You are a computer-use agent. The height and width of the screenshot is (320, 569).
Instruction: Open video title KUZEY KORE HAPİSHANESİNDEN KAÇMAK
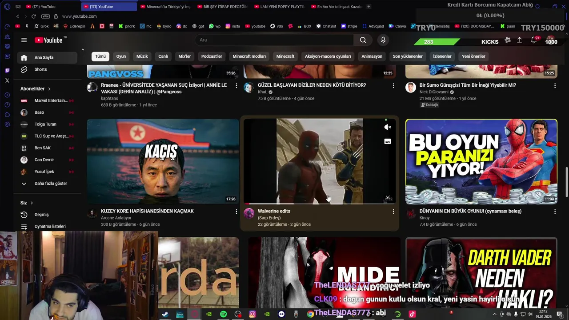(147, 211)
